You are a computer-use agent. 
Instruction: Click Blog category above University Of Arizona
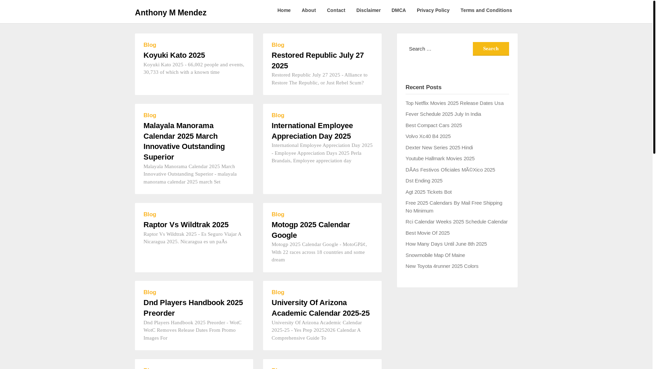point(278,292)
